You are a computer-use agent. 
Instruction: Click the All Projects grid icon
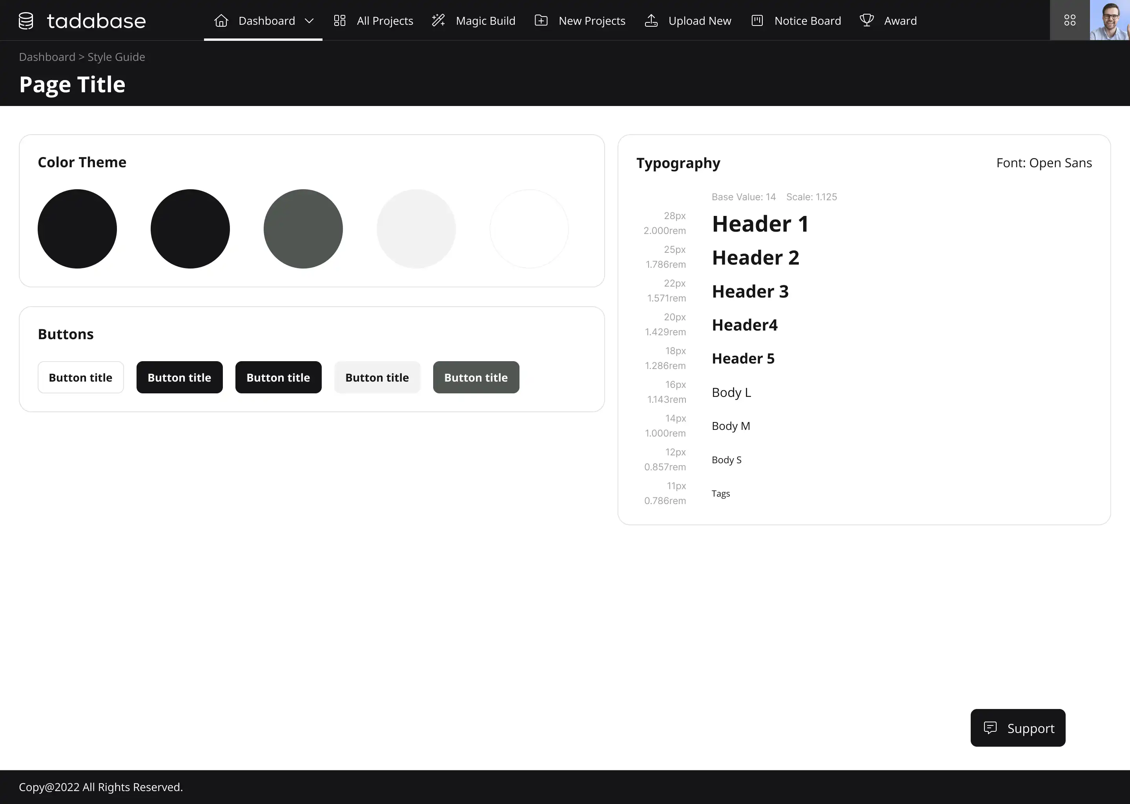click(x=339, y=20)
